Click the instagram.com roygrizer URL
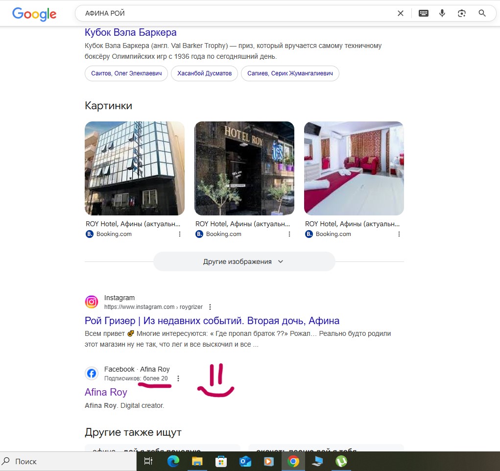This screenshot has height=471, width=500. 153,307
